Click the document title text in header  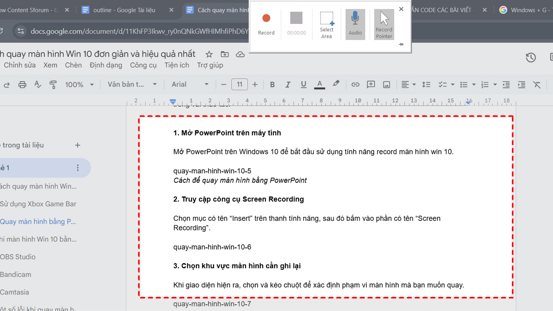(98, 54)
